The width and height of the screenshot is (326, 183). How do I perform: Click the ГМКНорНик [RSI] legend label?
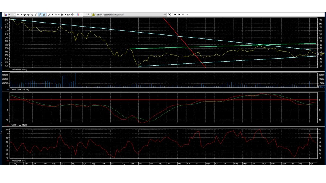(x=18, y=160)
